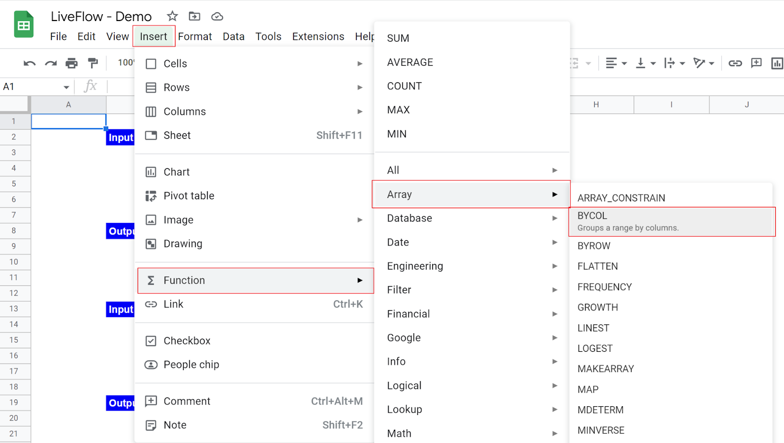Screen dimensions: 784x443
Task: Open the Edit menu
Action: (x=86, y=36)
